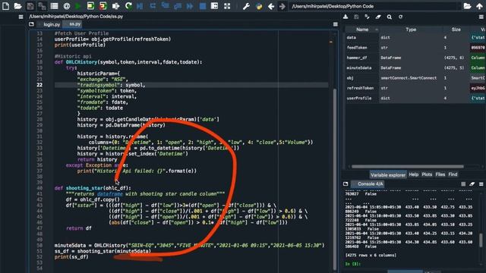The image size is (486, 273).
Task: Select refreshToken variable row
Action: [x=415, y=88]
